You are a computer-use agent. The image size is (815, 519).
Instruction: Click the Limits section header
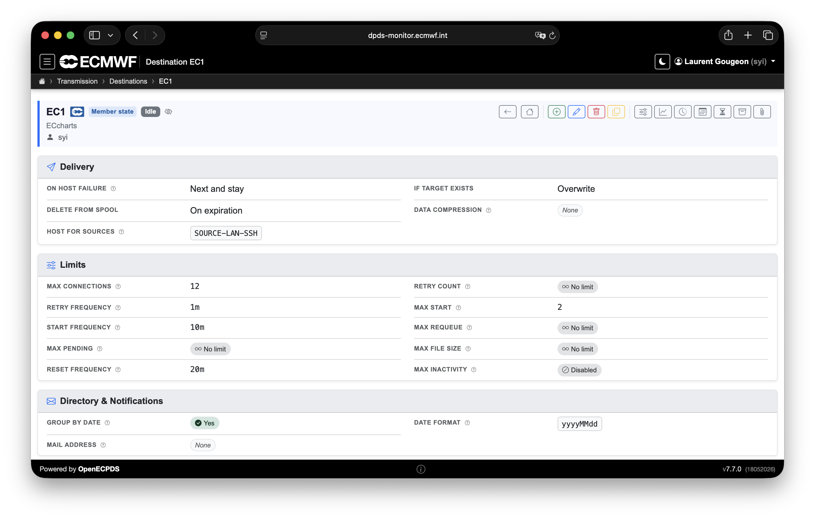(x=407, y=265)
